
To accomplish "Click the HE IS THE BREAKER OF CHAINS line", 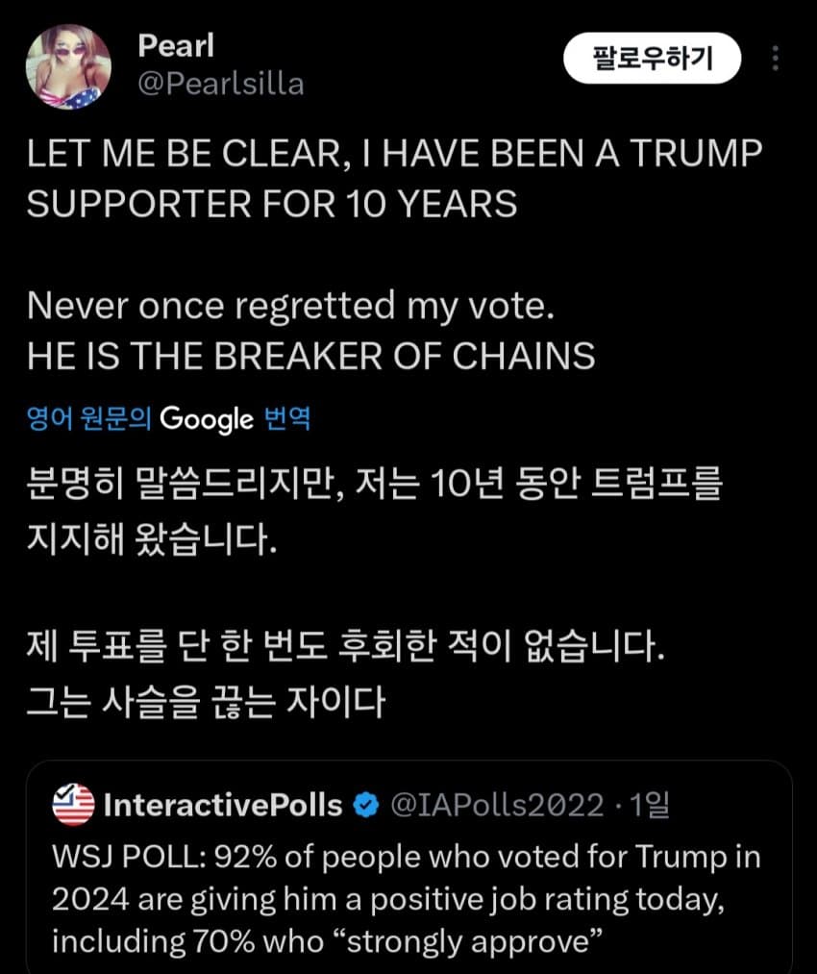I will click(x=310, y=357).
